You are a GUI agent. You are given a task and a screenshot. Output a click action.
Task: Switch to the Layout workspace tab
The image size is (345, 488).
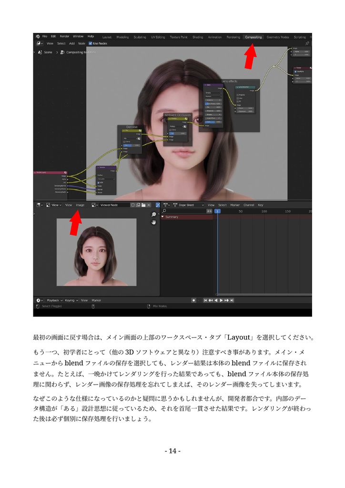click(x=107, y=37)
